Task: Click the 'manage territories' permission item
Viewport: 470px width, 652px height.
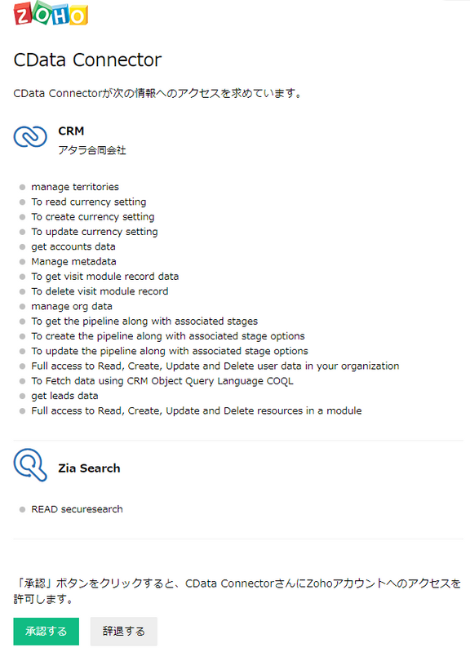Action: (75, 187)
